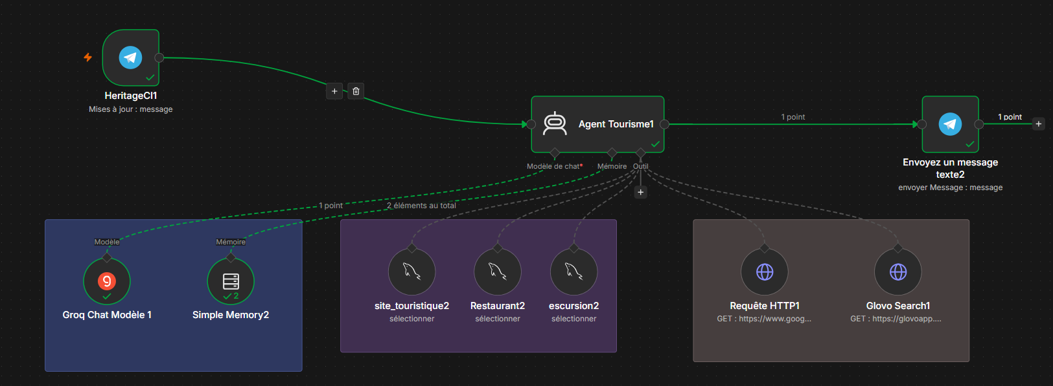
Task: Click the Agent Tourisme1 title text
Action: tap(616, 124)
